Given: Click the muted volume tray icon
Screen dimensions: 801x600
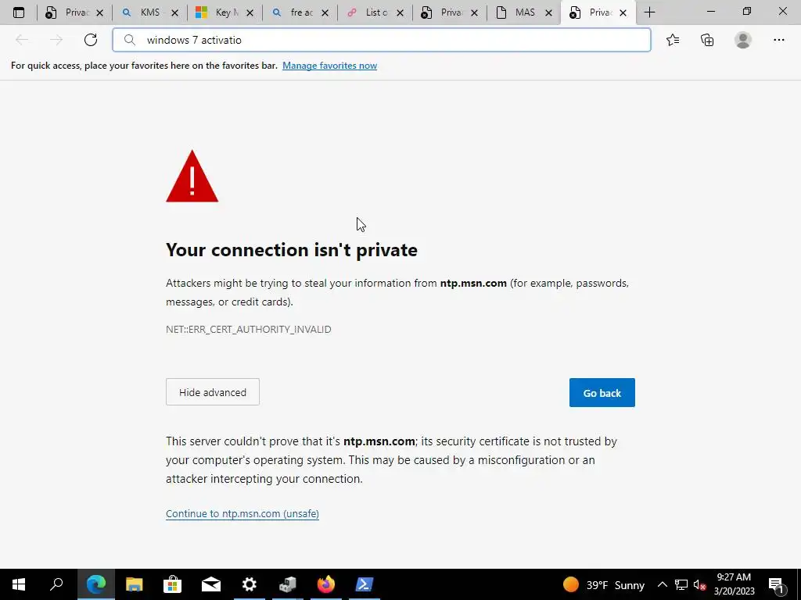Looking at the screenshot, I should tap(700, 584).
